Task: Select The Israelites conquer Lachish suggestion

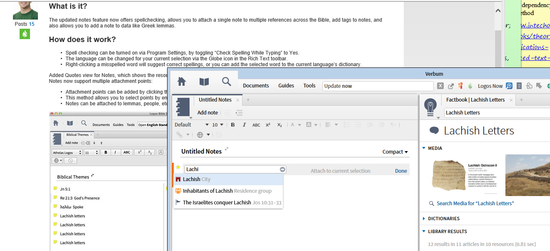Action: 228,203
